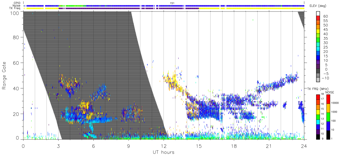Click the ELEV colorbar label 45
Viewport: 342px width, 158px height.
click(x=325, y=30)
